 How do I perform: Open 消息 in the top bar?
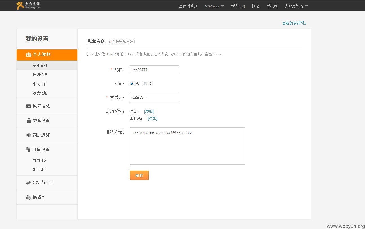point(256,6)
